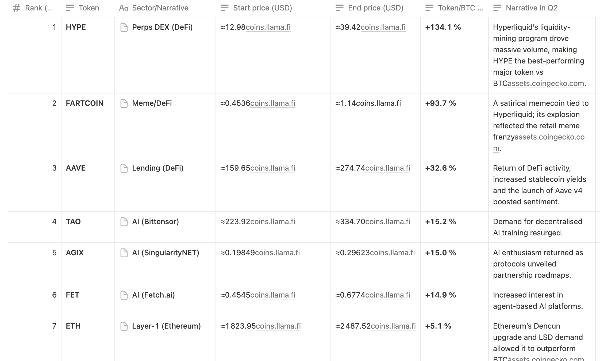Select the FARTCOIN token cell
600x361 pixels.
click(85, 103)
